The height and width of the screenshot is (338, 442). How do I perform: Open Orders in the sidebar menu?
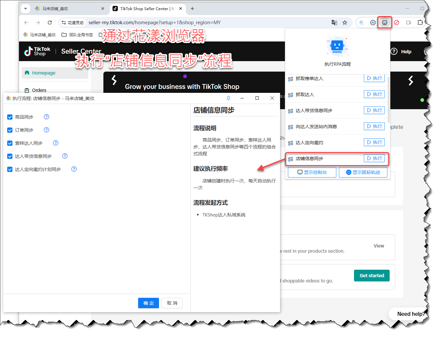pyautogui.click(x=55, y=90)
